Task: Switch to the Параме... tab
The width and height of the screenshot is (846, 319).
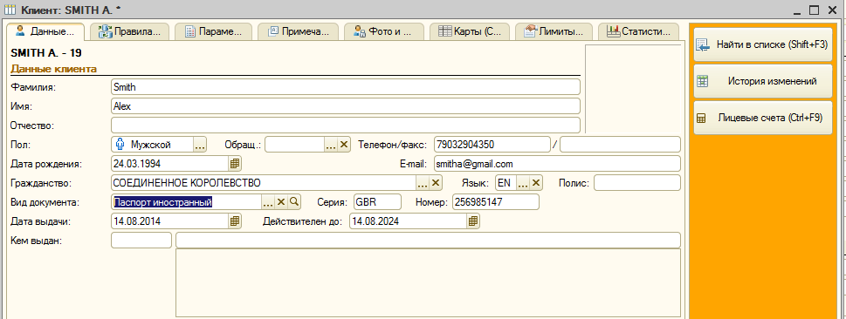Action: coord(214,31)
